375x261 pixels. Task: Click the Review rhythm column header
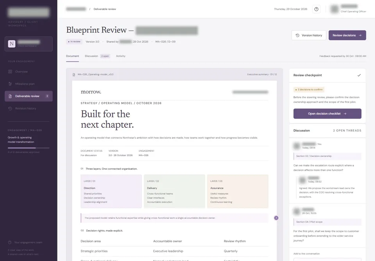coord(235,241)
